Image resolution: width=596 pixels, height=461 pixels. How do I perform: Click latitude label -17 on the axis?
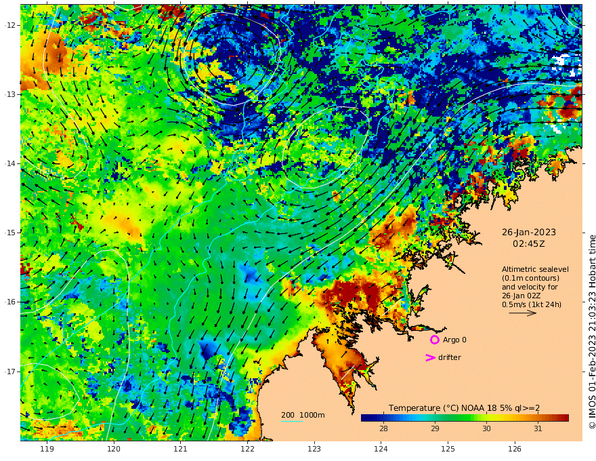[10, 372]
